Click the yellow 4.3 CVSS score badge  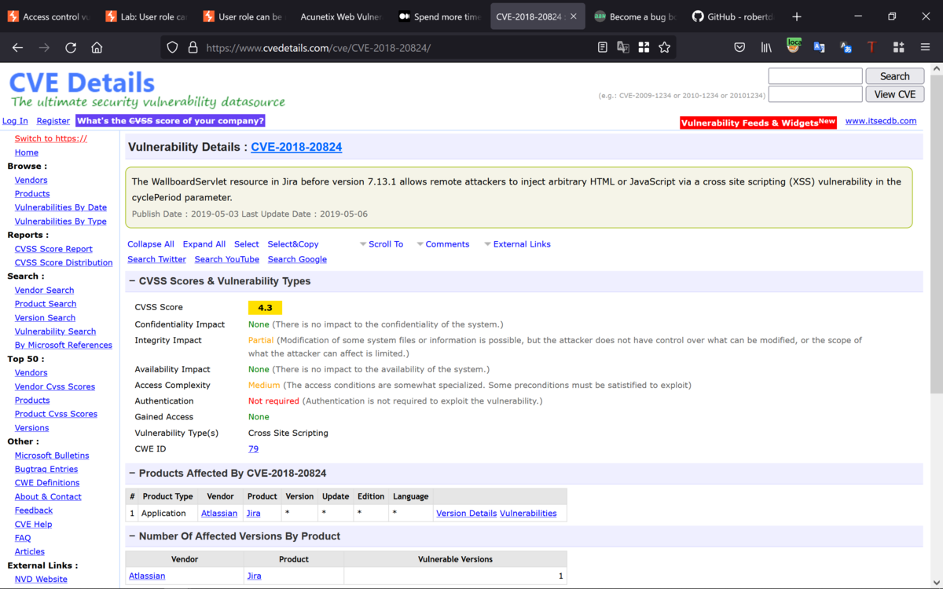[x=265, y=308]
